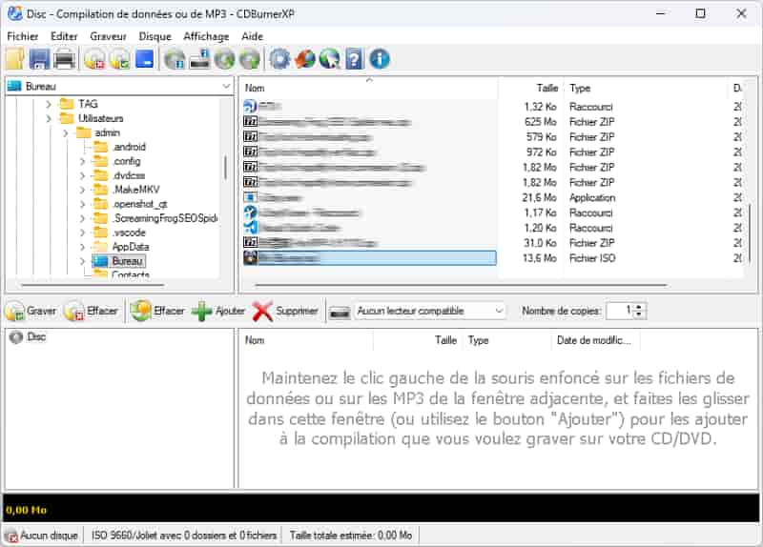Sort by Type in upper file list
763x547 pixels.
(x=646, y=88)
